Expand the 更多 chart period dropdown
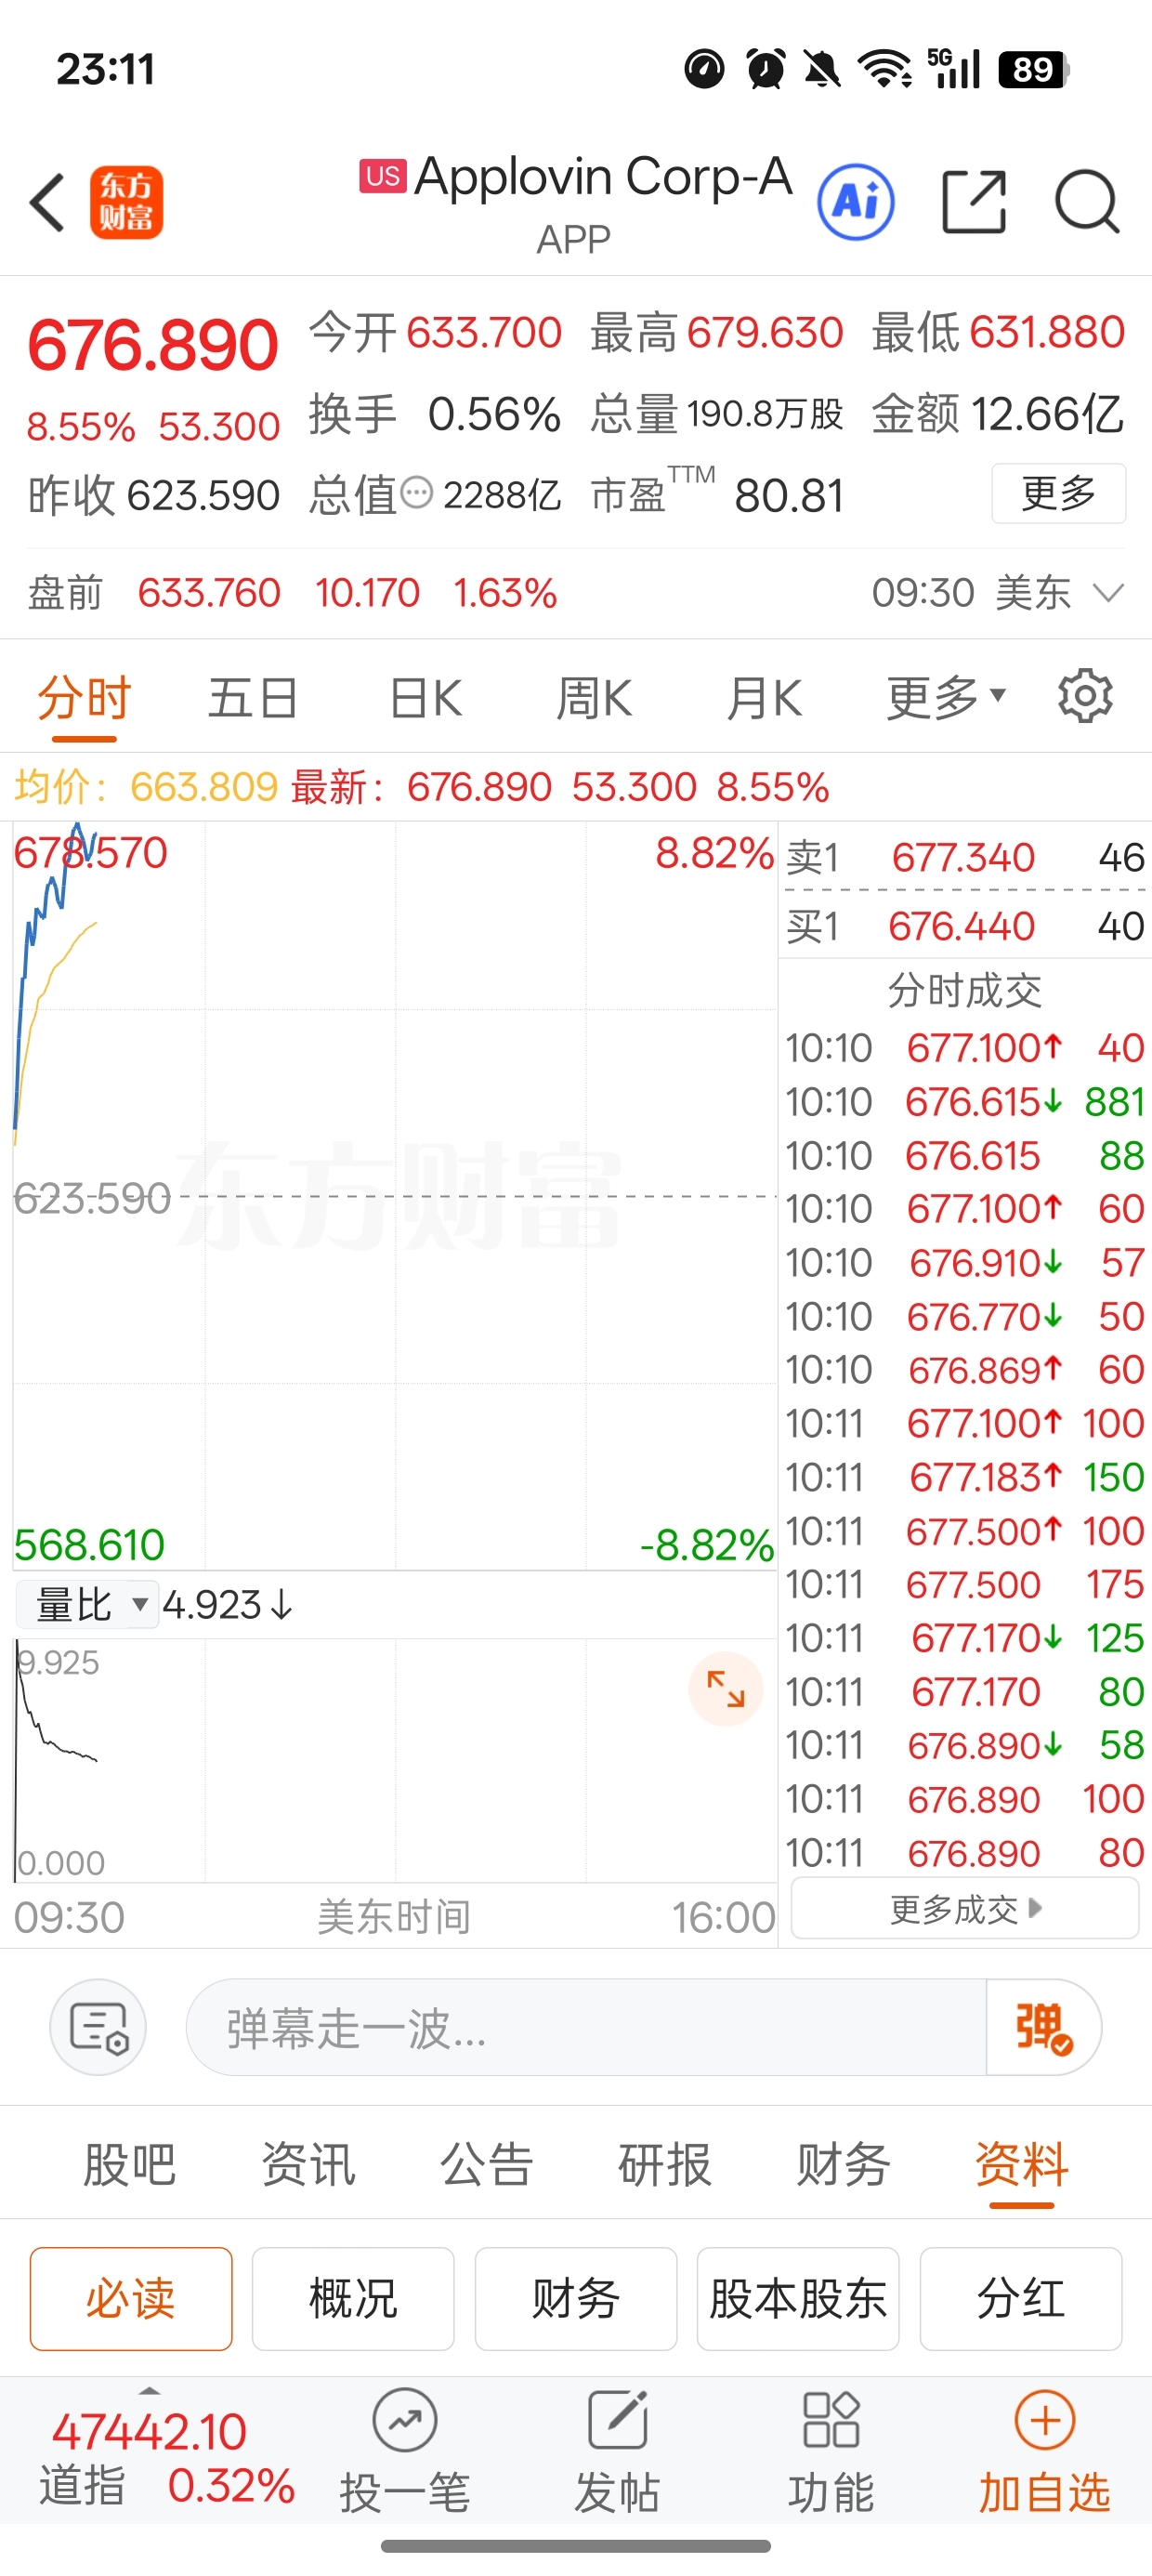Viewport: 1152px width, 2576px height. tap(945, 697)
